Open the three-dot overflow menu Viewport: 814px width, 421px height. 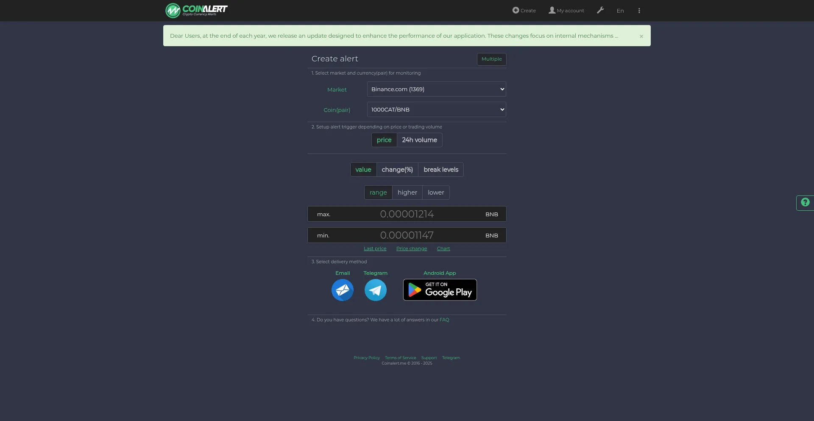coord(639,10)
